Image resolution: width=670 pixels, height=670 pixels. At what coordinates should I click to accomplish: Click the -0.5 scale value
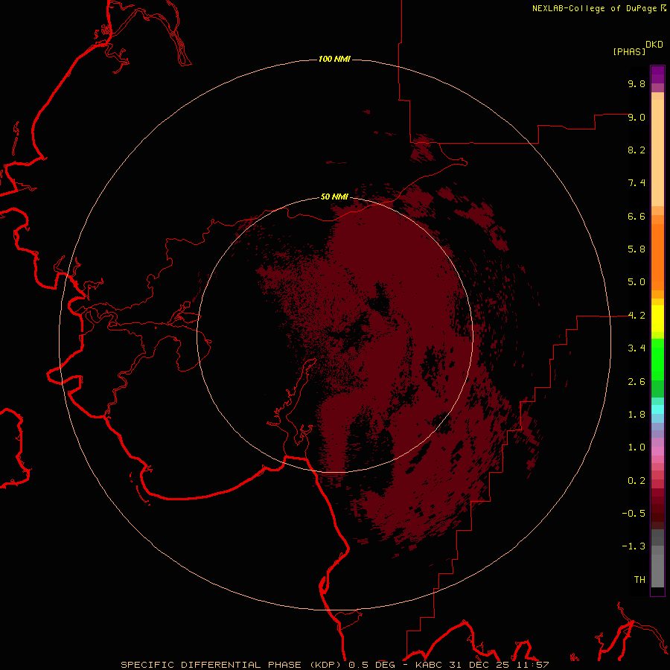pos(634,514)
